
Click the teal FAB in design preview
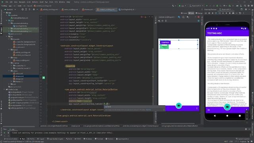point(179,106)
